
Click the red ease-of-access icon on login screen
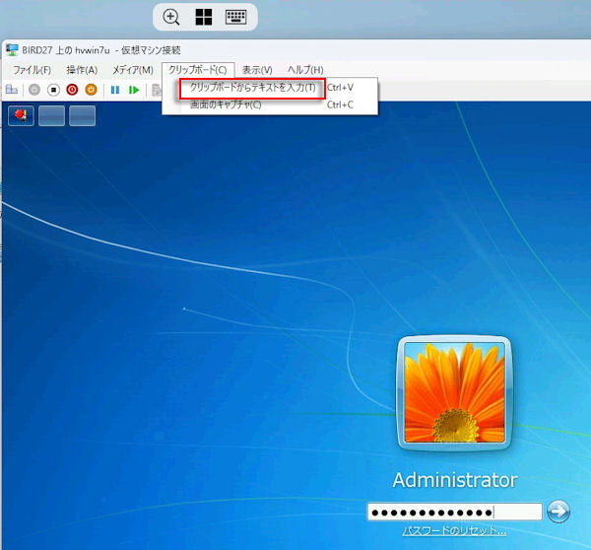[x=21, y=115]
